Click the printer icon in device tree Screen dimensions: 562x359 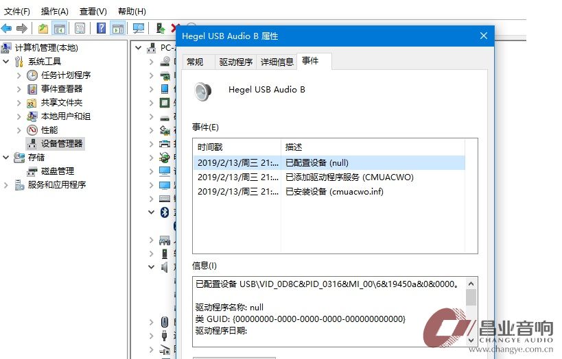pyautogui.click(x=165, y=144)
